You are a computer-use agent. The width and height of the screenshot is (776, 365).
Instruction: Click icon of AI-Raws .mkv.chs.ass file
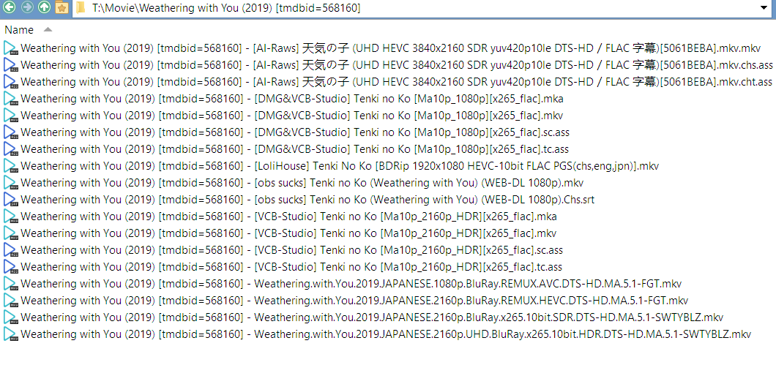click(11, 65)
